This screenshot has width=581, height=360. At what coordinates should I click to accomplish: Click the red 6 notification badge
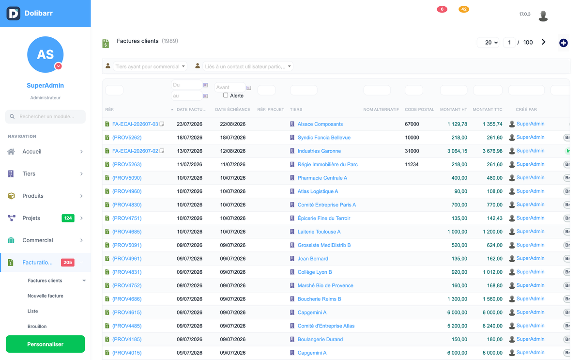click(x=442, y=9)
